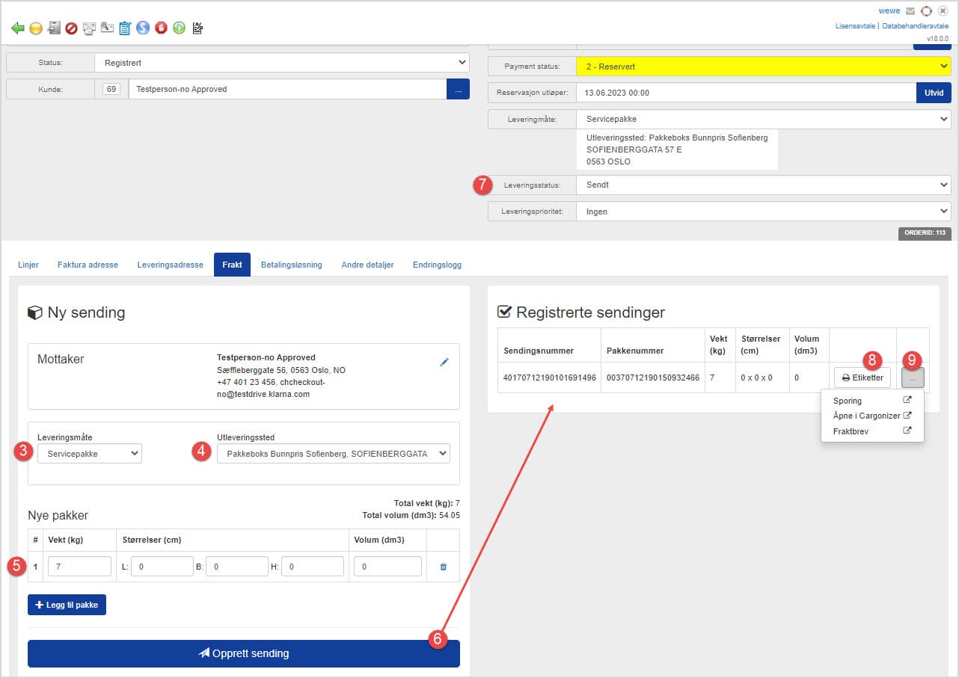Image resolution: width=959 pixels, height=678 pixels.
Task: Click the blue dollar sign icon
Action: pyautogui.click(x=143, y=28)
